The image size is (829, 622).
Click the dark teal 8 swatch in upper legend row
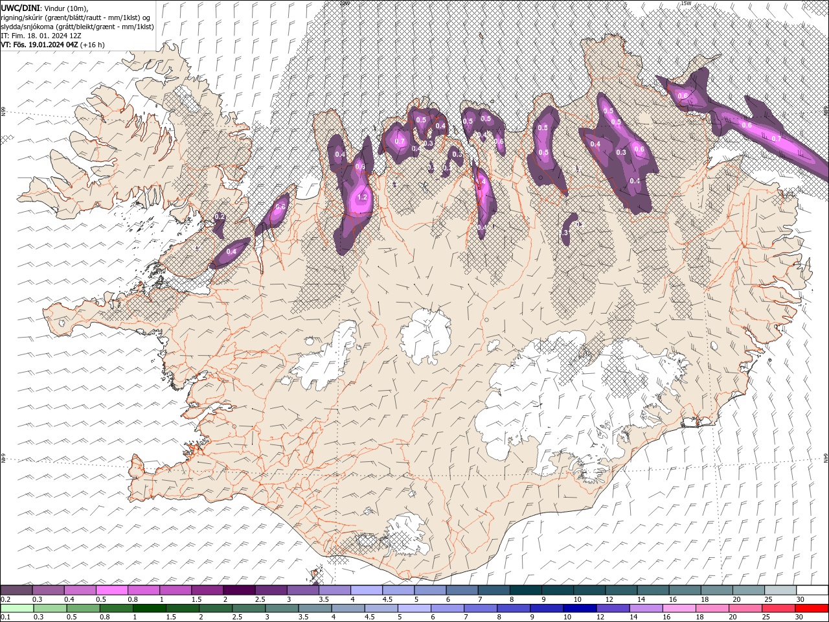(525, 590)
